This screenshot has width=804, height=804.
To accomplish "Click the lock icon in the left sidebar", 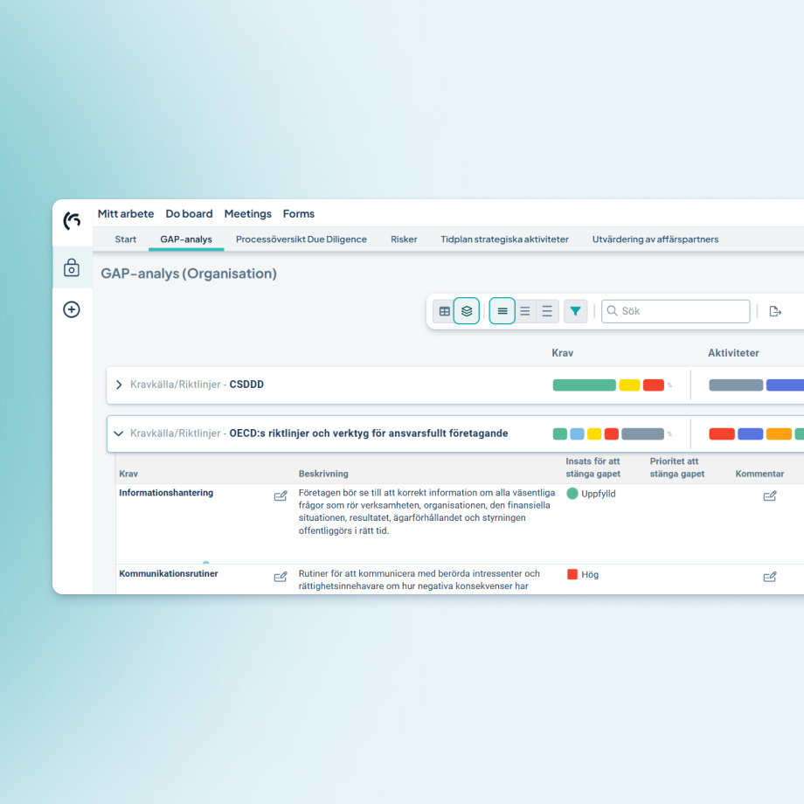I will pyautogui.click(x=72, y=267).
